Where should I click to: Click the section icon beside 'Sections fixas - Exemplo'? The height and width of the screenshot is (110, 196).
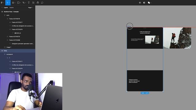tap(2, 12)
